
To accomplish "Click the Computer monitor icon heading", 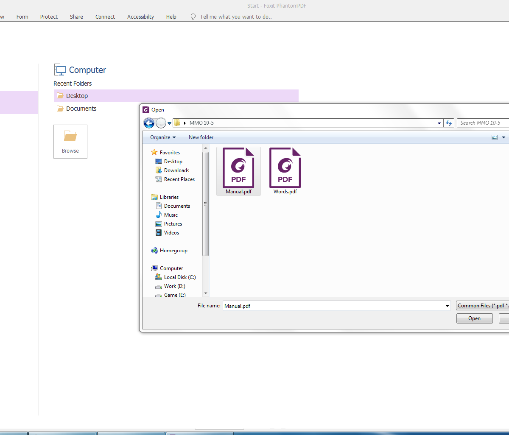I will pyautogui.click(x=61, y=70).
